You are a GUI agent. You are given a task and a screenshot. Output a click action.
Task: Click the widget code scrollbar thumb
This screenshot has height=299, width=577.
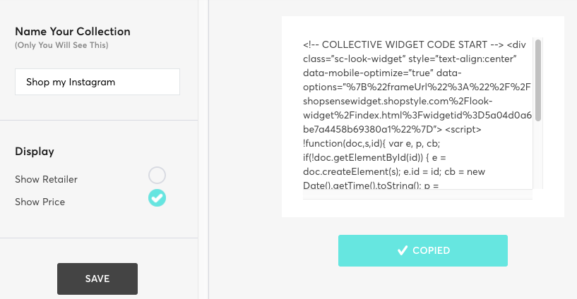coord(538,80)
